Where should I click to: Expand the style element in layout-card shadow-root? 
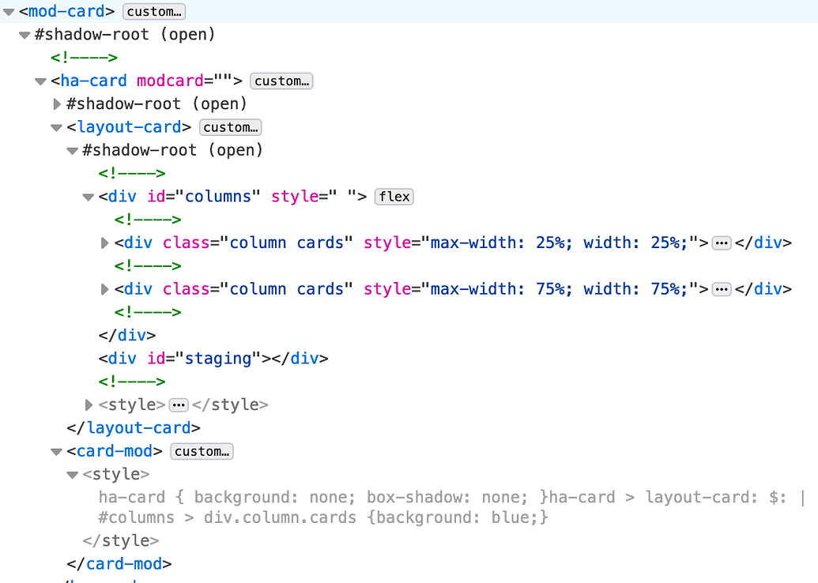coord(88,404)
